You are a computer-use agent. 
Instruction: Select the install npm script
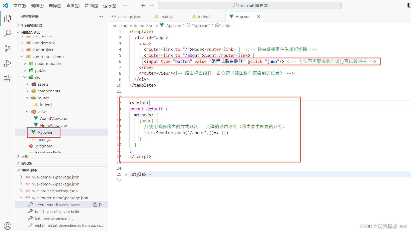coord(61,225)
